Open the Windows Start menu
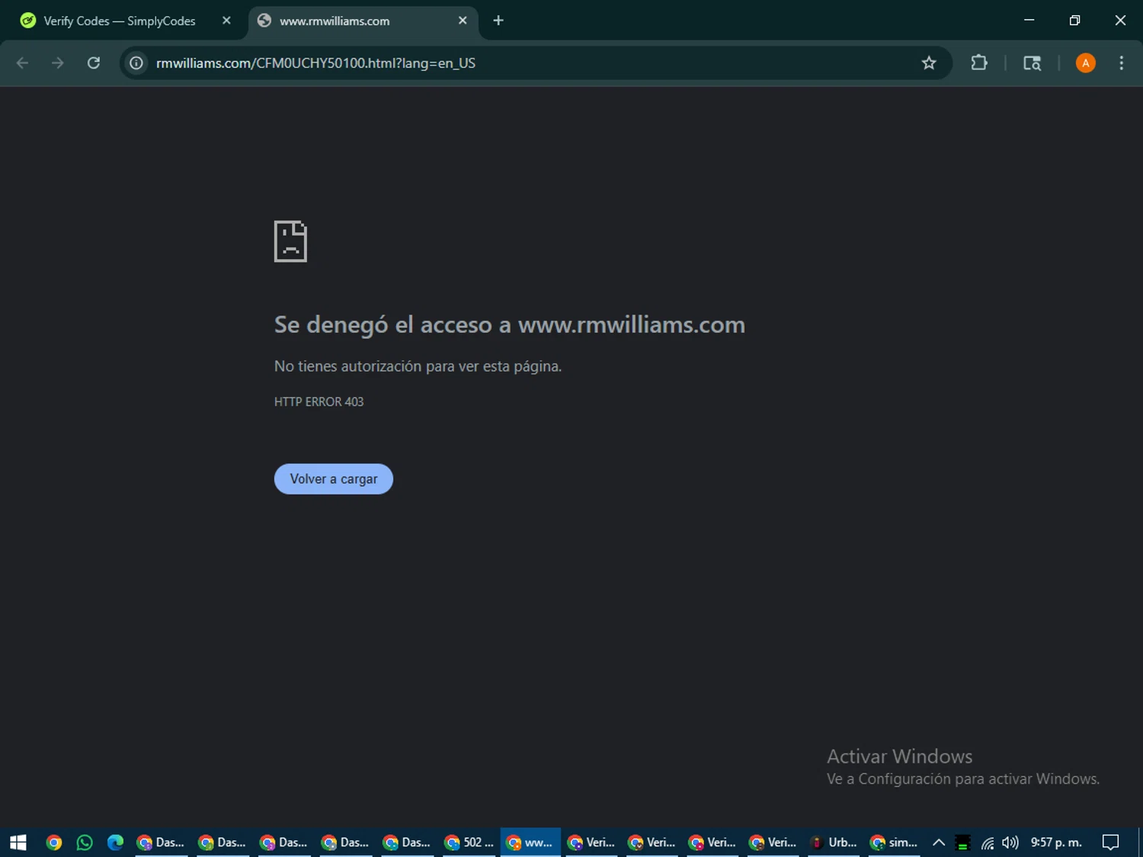 pyautogui.click(x=18, y=842)
